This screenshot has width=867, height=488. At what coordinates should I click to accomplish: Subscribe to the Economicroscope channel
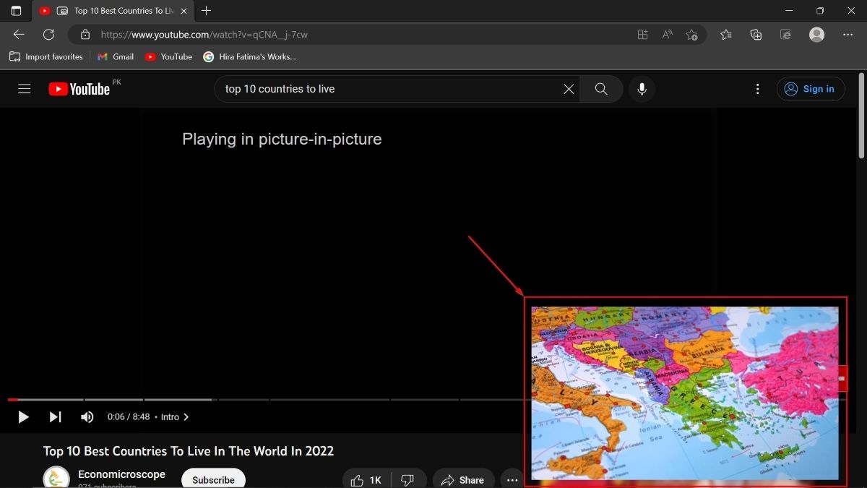tap(212, 479)
